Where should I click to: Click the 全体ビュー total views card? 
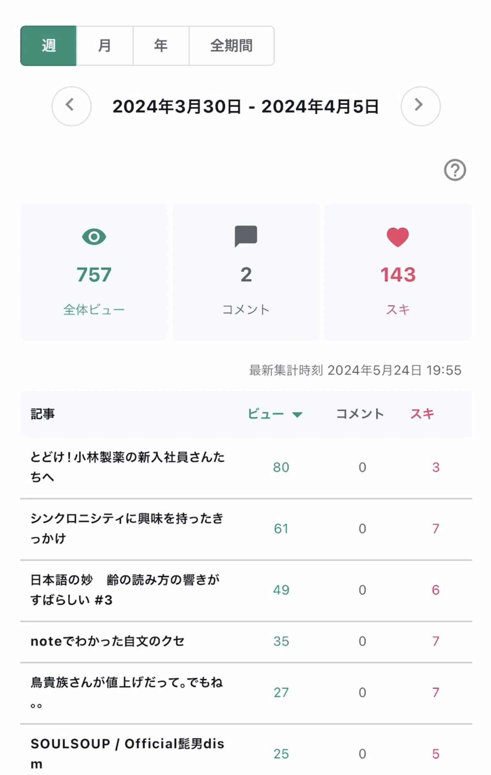coord(94,272)
